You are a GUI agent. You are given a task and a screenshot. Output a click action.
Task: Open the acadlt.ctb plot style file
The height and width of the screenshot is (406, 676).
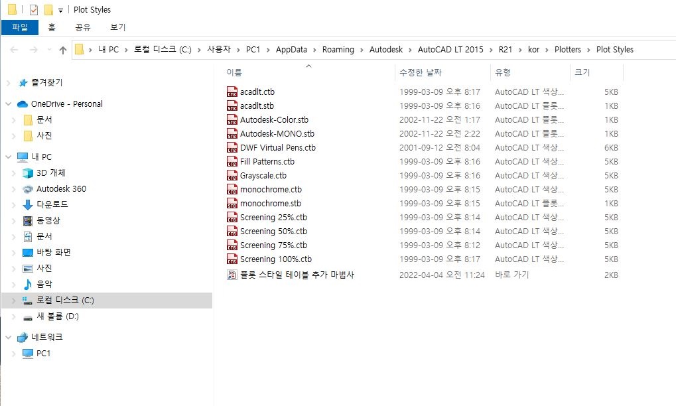(257, 92)
